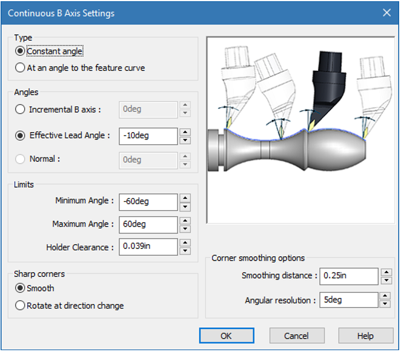Screen dimensions: 401x352
Task: Click the disabled Normal angle field
Action: (x=148, y=161)
